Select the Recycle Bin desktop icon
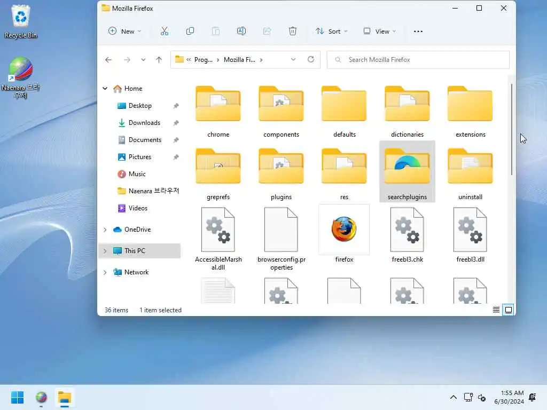The image size is (547, 410). pos(21,21)
